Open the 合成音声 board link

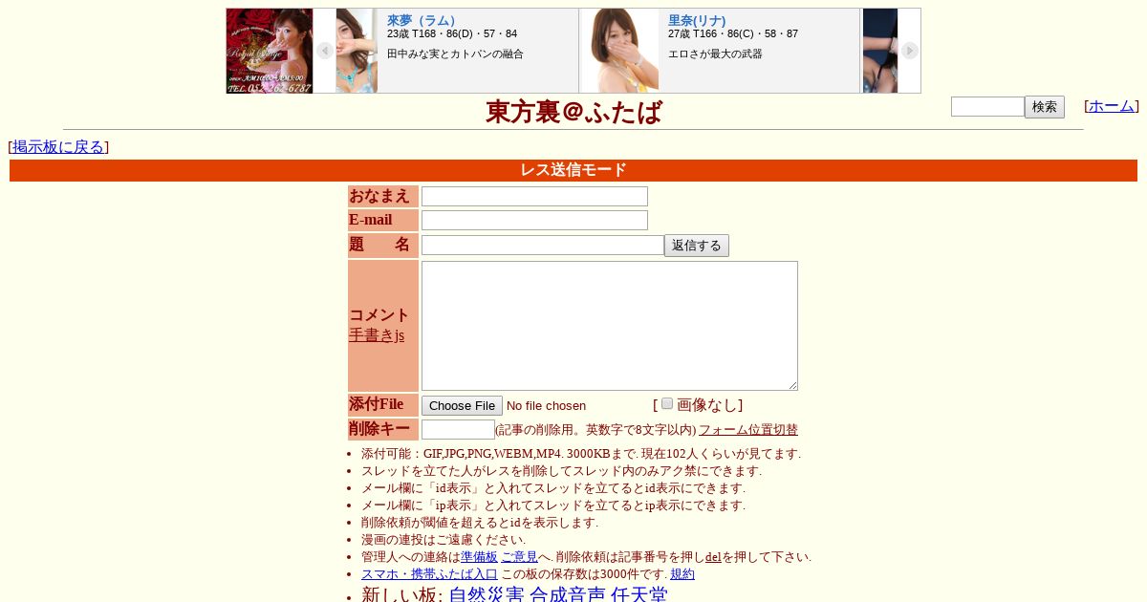[568, 593]
